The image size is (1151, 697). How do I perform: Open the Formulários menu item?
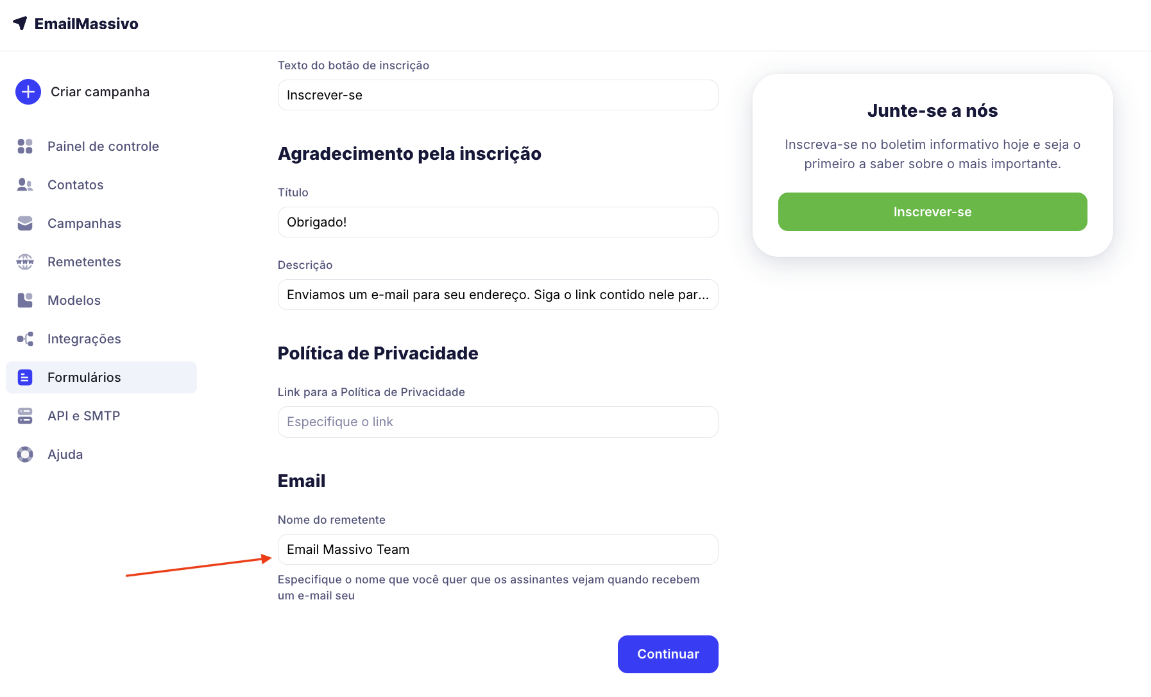[84, 377]
